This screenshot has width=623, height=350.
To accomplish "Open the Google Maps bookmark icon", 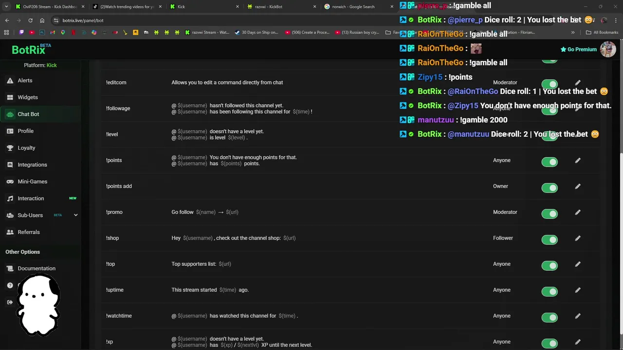I will [63, 33].
